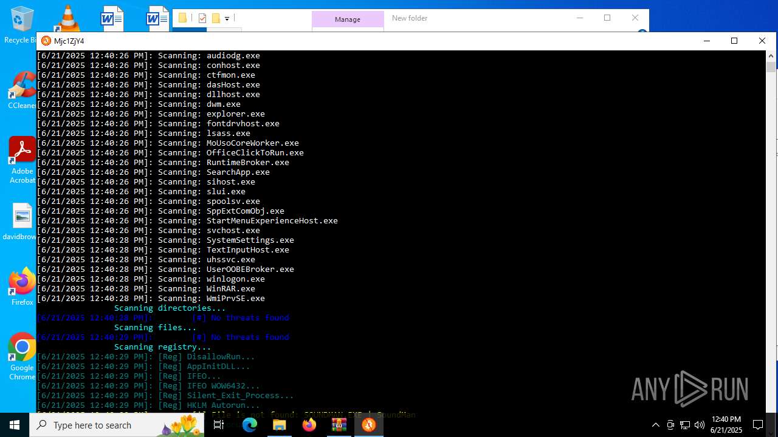
Task: Click the line 'Scanning: SystemSettings.exe'
Action: [x=165, y=240]
